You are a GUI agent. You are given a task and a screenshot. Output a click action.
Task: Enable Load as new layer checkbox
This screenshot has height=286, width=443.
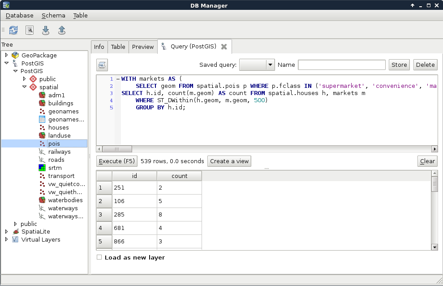click(99, 257)
